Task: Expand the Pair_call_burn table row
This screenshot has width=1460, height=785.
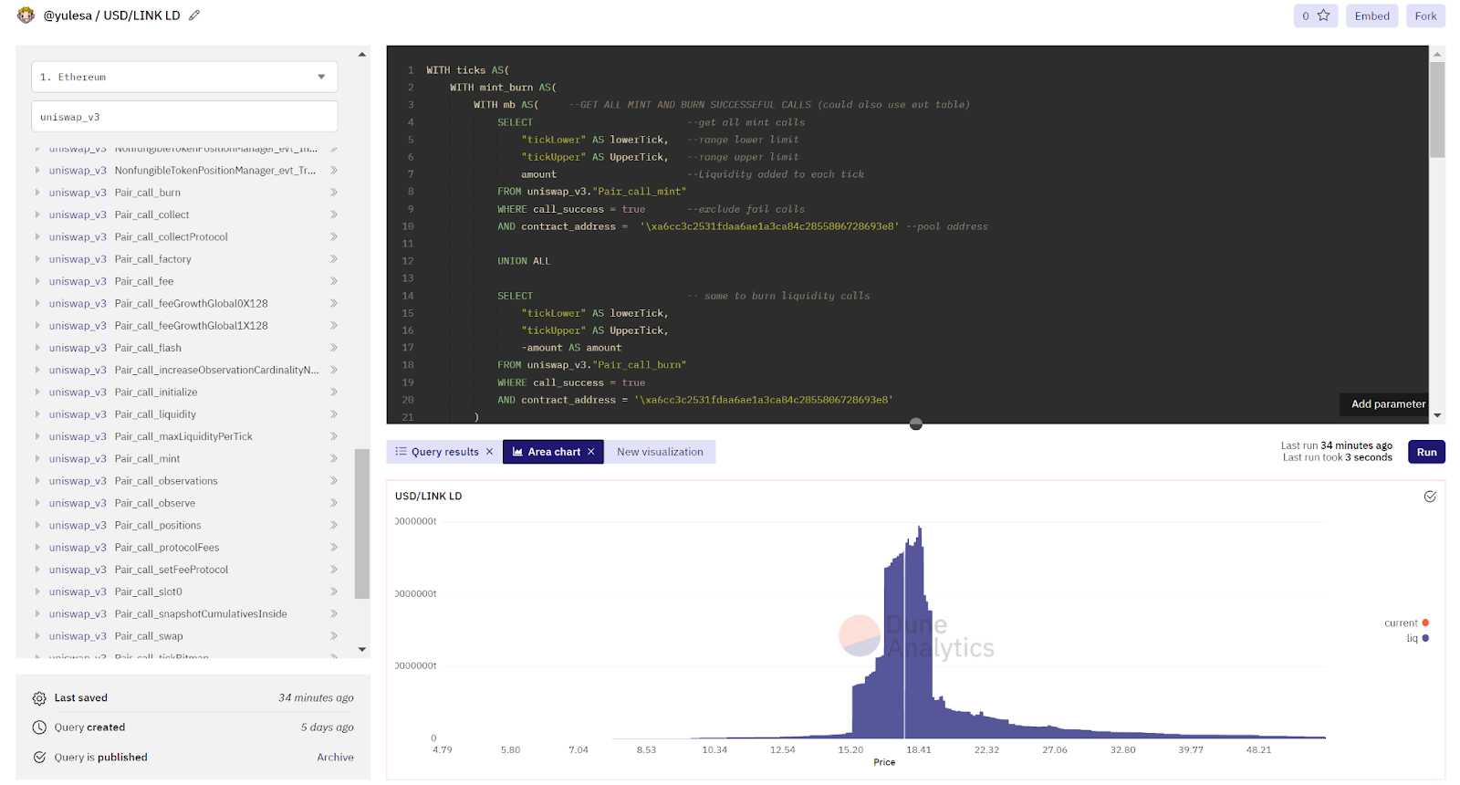Action: point(37,193)
